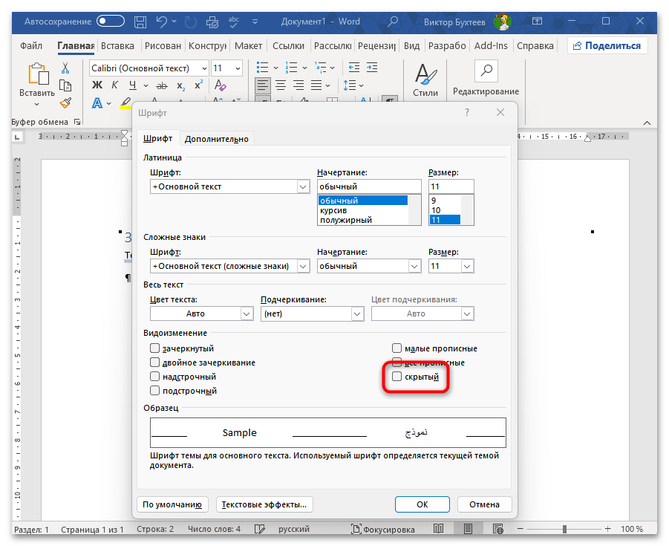Image resolution: width=669 pixels, height=546 pixels.
Task: Click the Editing search icon
Action: coord(486,72)
